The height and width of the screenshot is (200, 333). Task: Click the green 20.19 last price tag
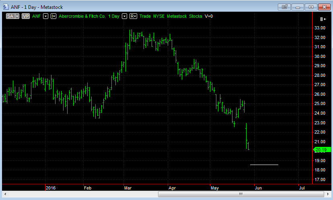pos(322,150)
